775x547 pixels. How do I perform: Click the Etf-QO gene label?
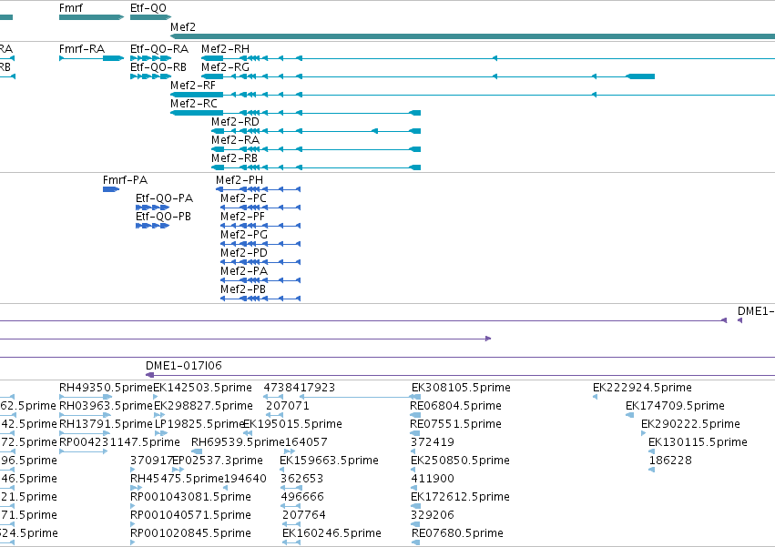tap(148, 8)
